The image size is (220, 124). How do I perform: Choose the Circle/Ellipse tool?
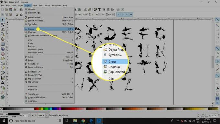[x=3, y=54]
